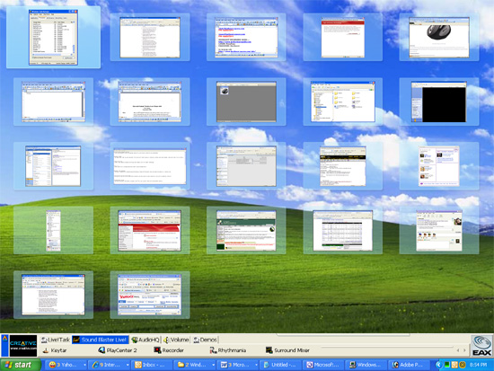Click the EAX logo button
494x371 pixels.
(x=482, y=346)
